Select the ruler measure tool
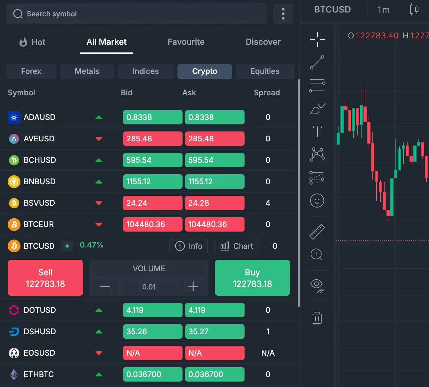 point(317,232)
